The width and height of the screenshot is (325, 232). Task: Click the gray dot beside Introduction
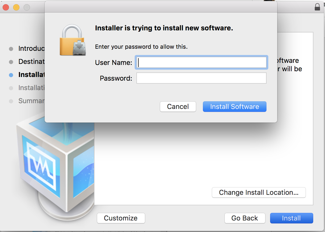coord(11,48)
